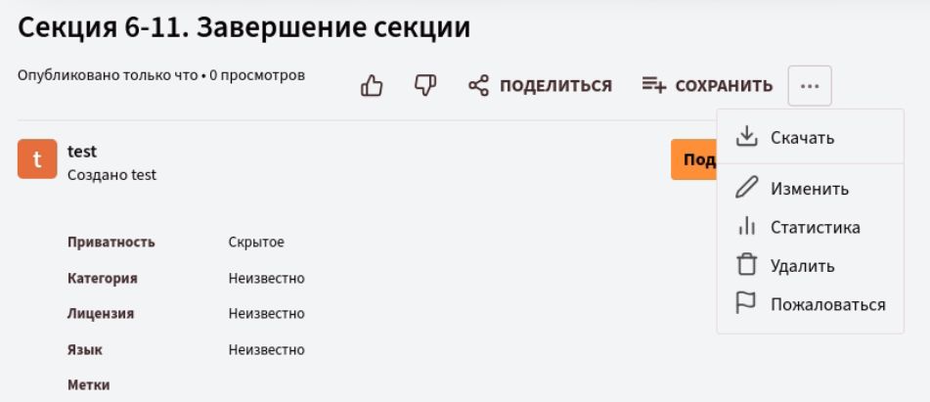Click the add-to-playlist save icon
The image size is (930, 402).
(x=654, y=85)
